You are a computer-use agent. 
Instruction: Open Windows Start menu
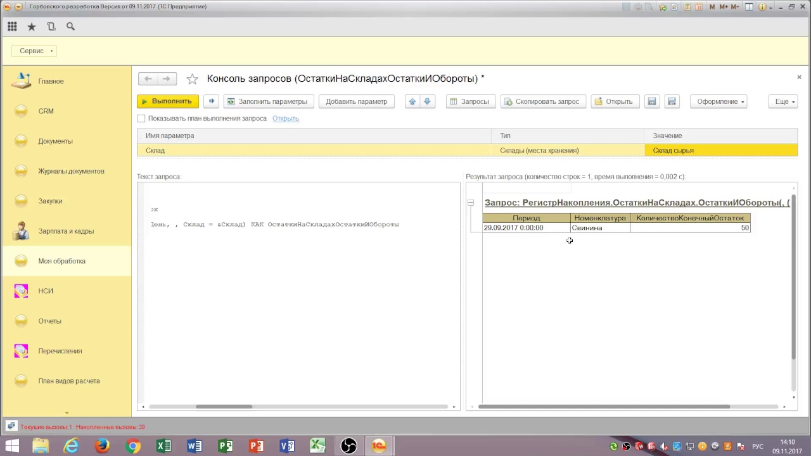pos(12,446)
